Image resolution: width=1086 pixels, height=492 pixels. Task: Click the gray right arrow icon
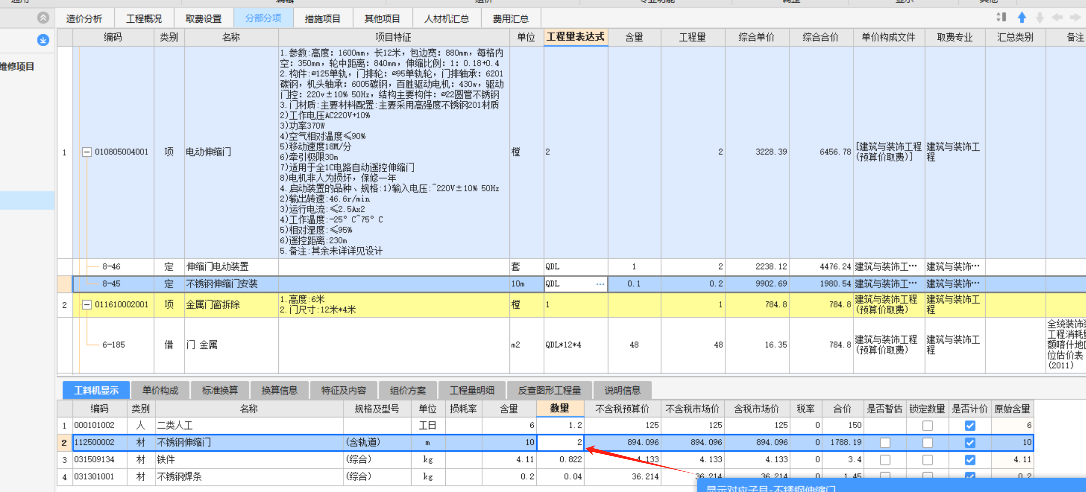[1075, 17]
